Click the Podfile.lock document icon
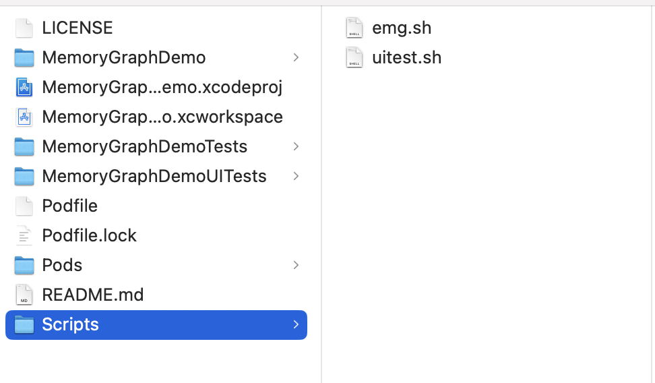This screenshot has width=655, height=383. (24, 235)
